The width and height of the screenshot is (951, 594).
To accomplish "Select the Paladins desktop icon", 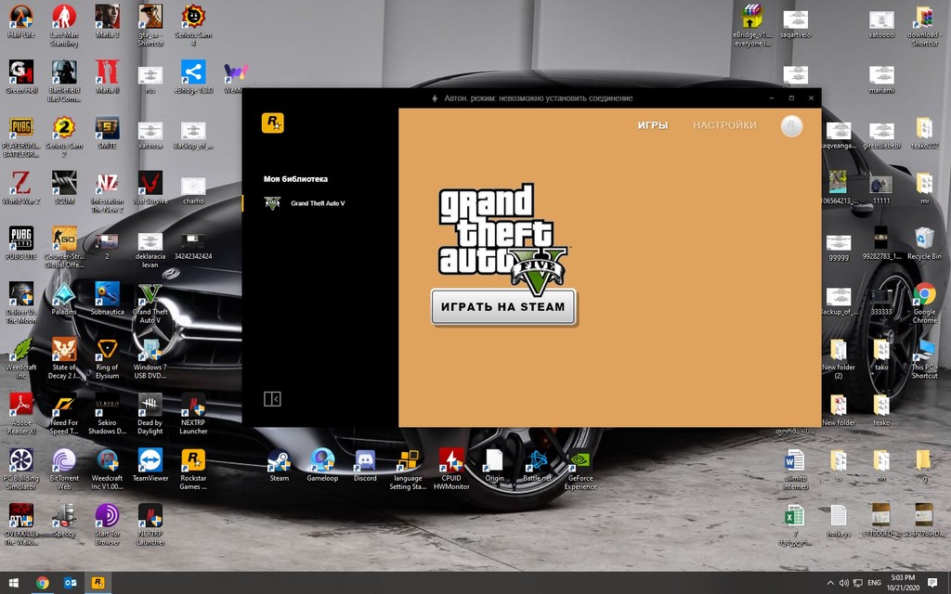I will [x=64, y=299].
